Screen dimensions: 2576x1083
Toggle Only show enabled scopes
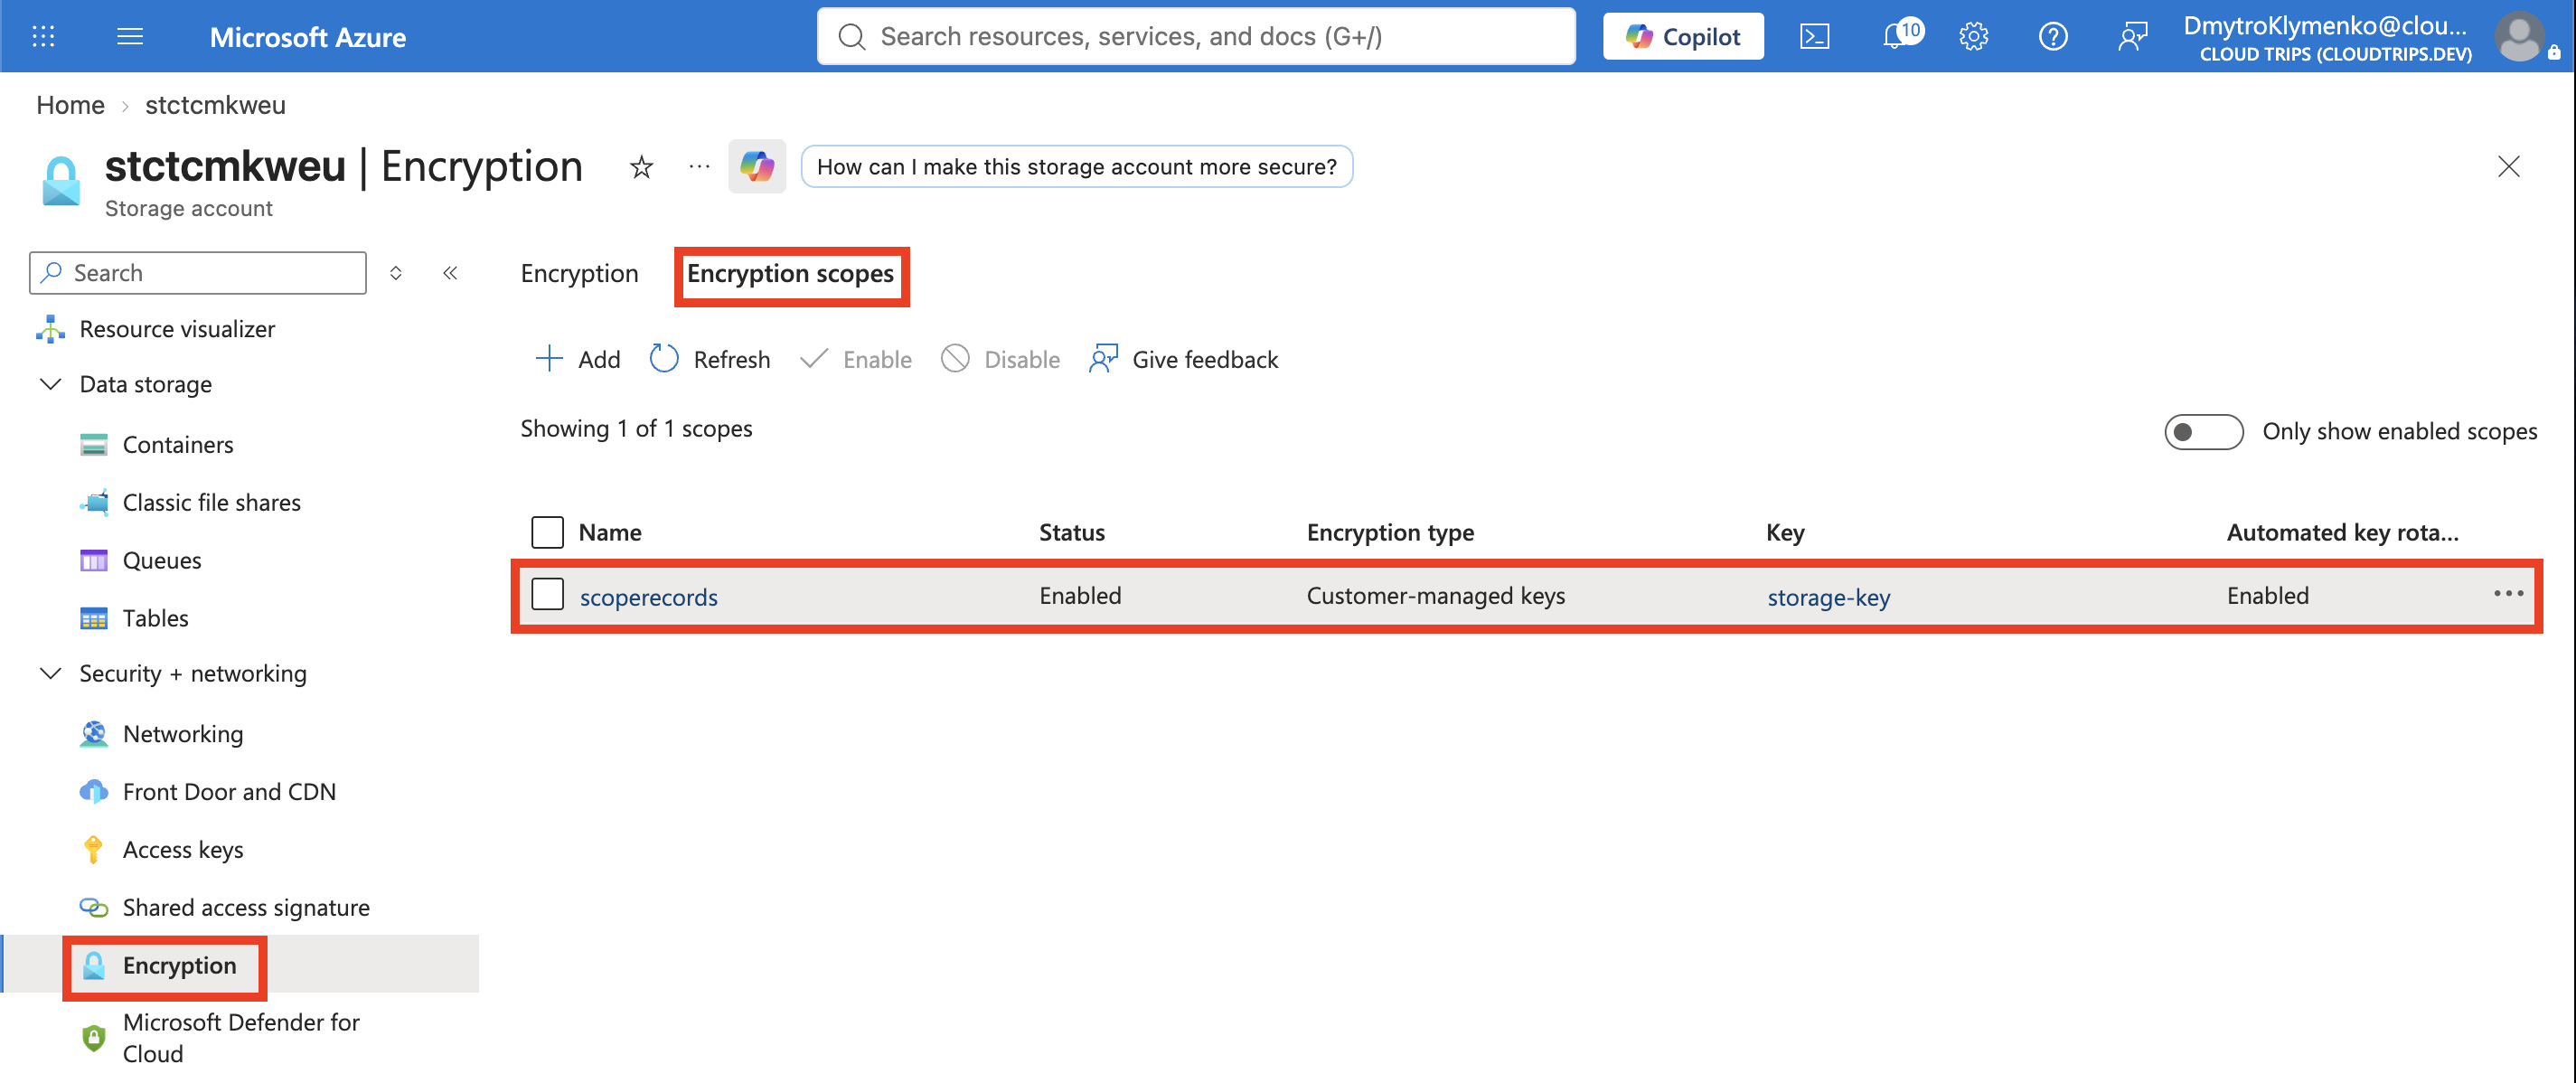2203,431
